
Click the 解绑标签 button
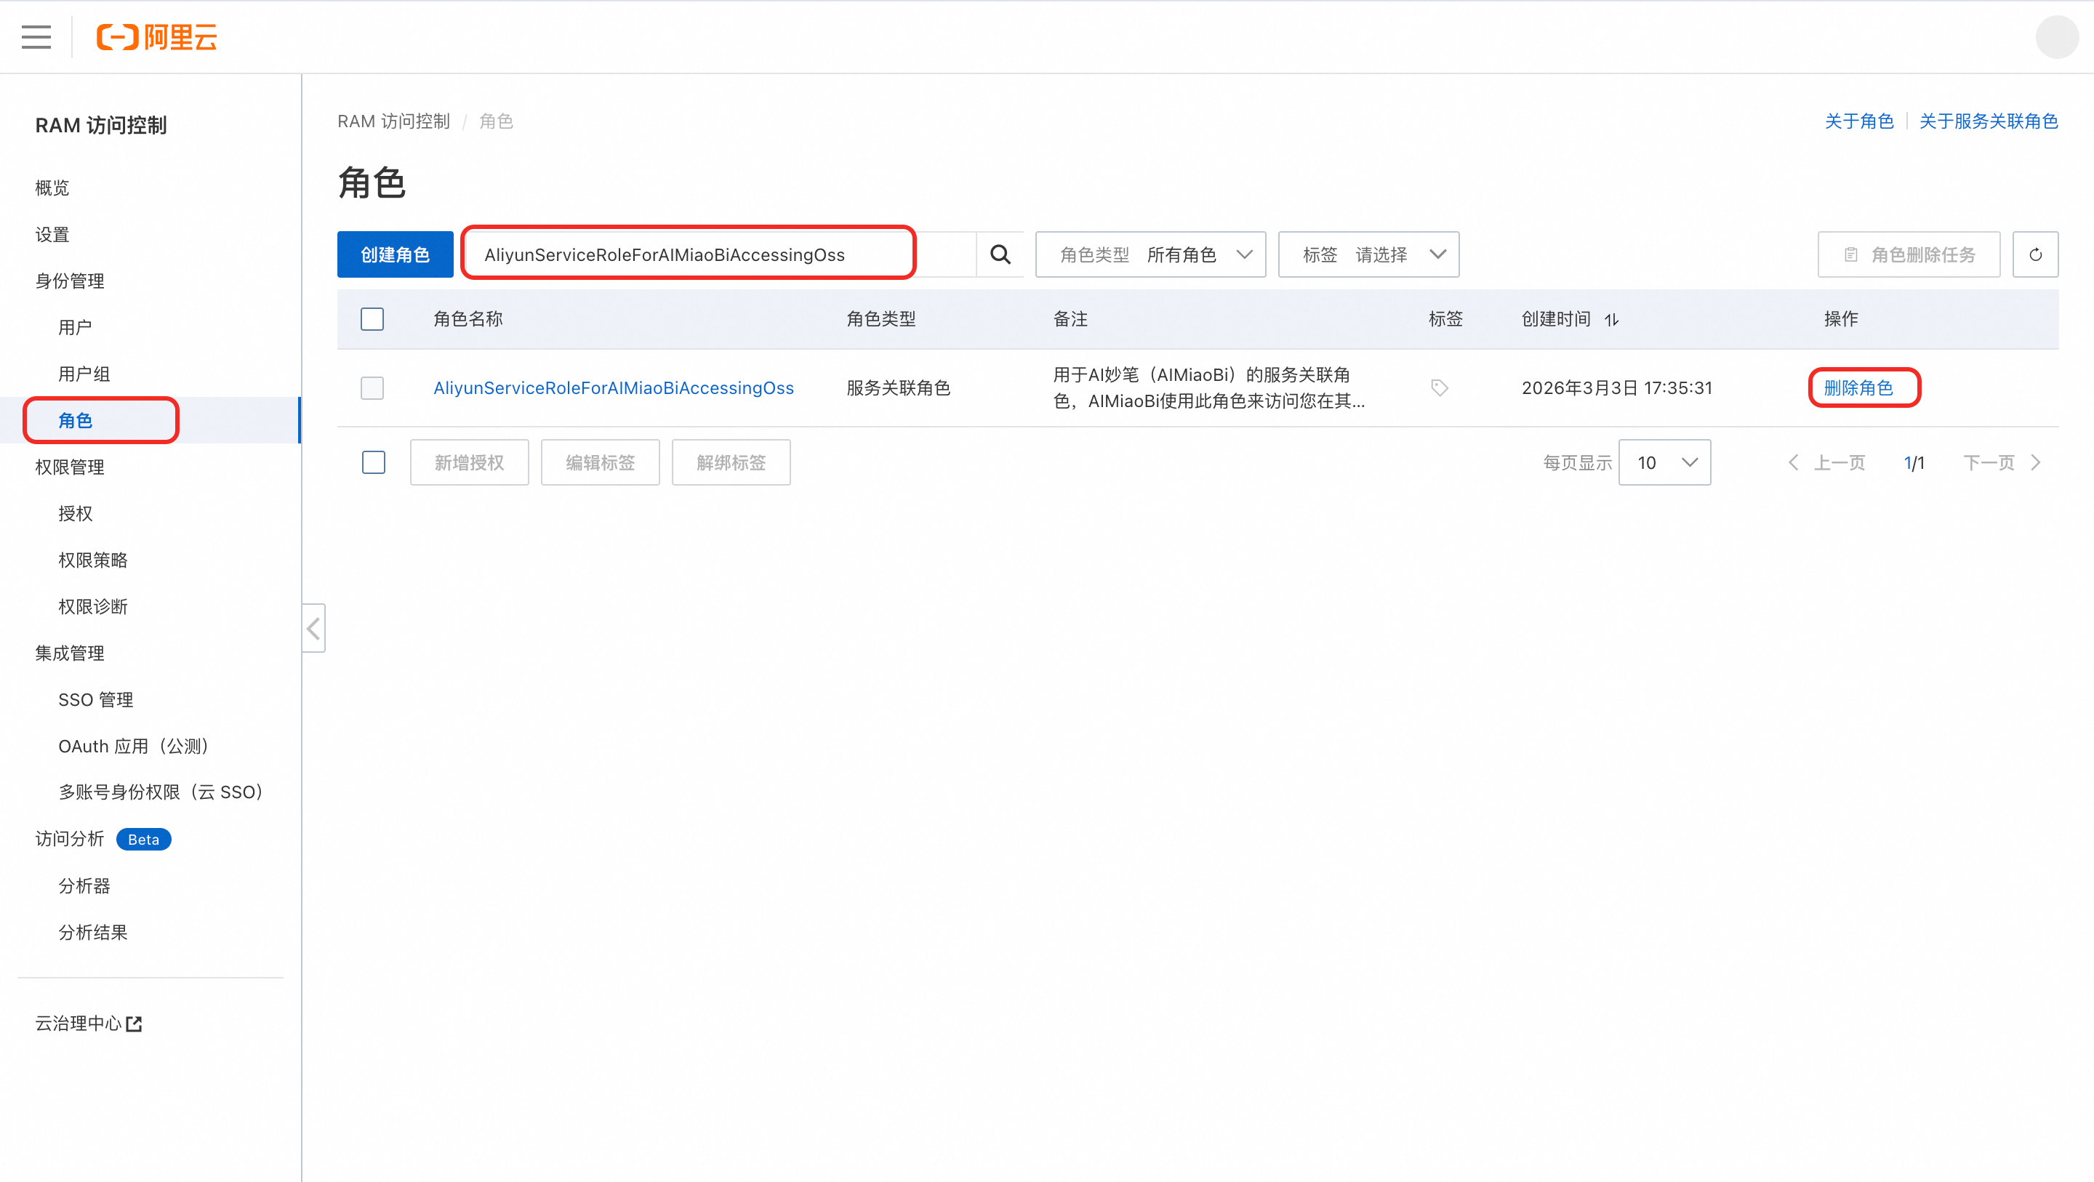click(x=731, y=462)
